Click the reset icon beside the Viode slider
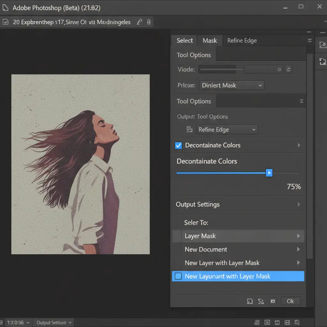The image size is (327, 327). (x=288, y=69)
